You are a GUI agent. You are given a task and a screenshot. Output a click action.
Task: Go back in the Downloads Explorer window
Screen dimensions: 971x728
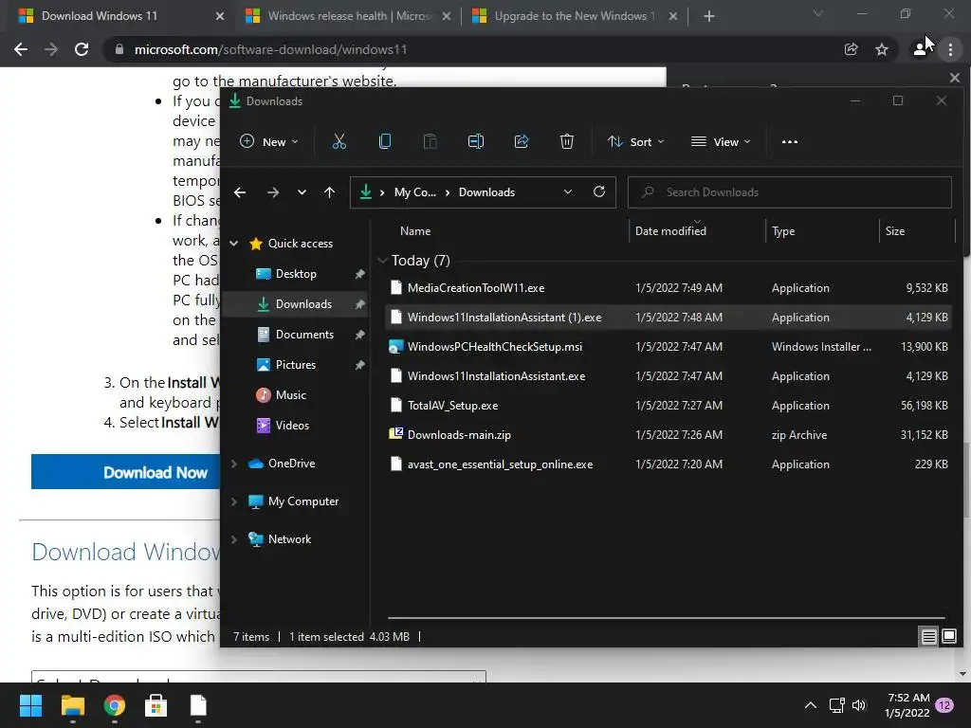click(240, 192)
